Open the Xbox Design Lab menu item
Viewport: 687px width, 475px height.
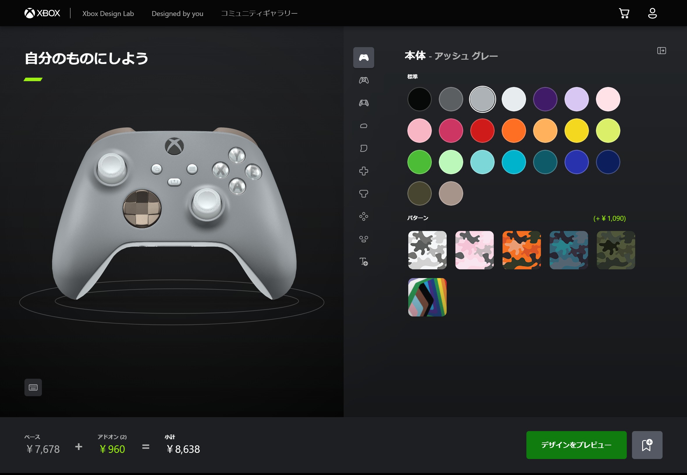point(108,13)
